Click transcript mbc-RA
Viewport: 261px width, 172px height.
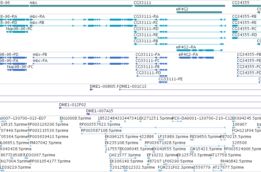82,20
